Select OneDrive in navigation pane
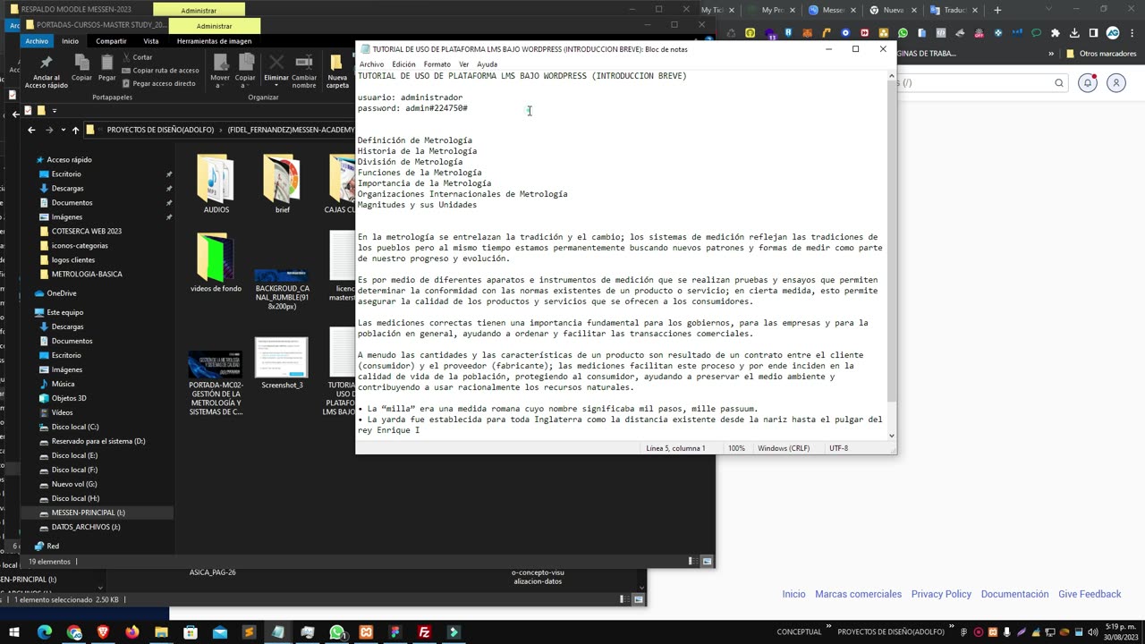Viewport: 1145px width, 644px height. coord(62,293)
